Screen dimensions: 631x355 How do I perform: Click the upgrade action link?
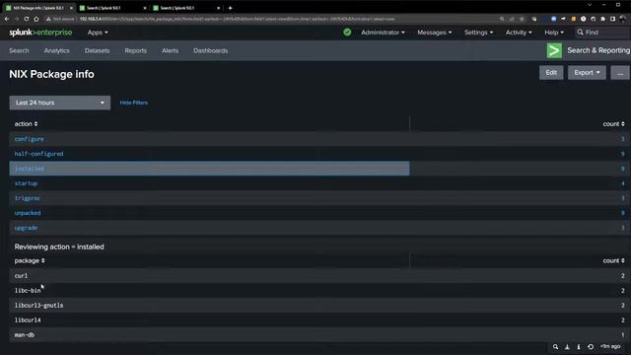[26, 228]
